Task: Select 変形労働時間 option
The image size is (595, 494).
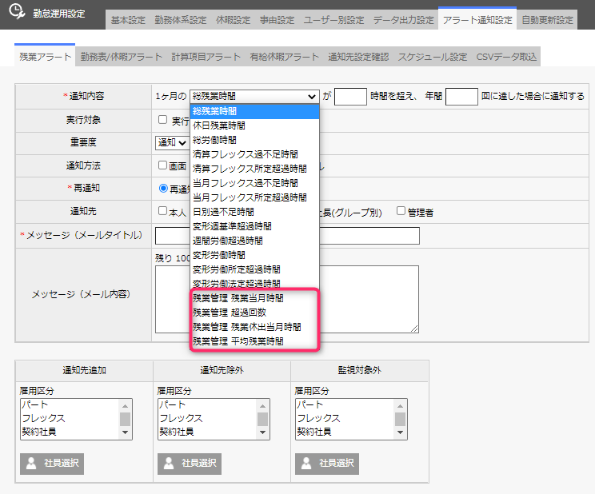Action: (x=254, y=255)
